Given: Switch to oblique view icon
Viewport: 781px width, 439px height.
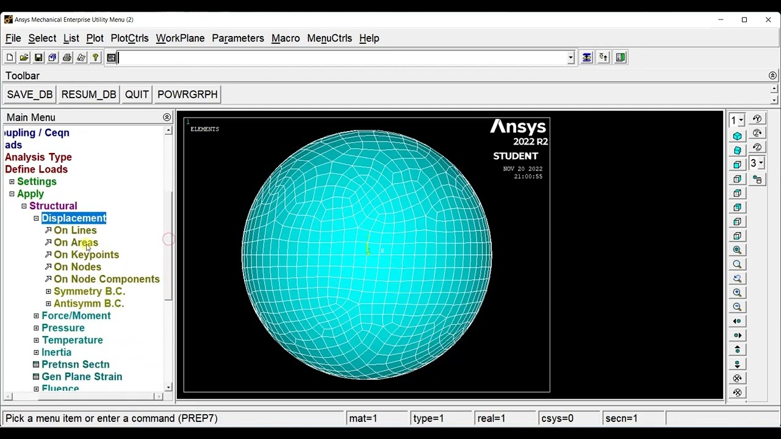Looking at the screenshot, I should 738,150.
